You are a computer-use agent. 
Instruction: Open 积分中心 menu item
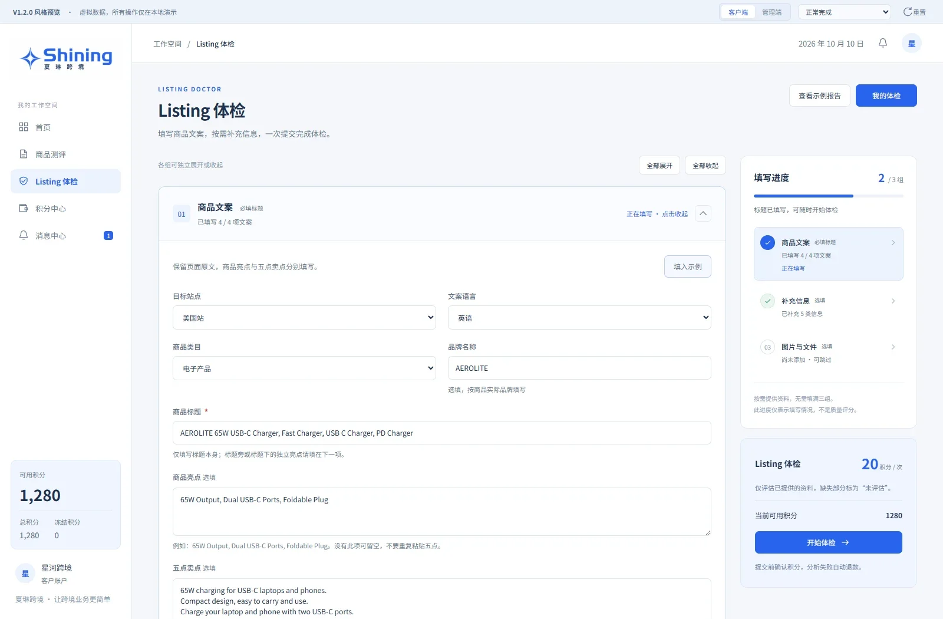point(65,208)
